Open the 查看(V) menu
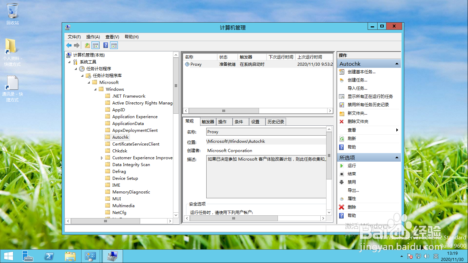The height and width of the screenshot is (263, 468). click(x=112, y=37)
